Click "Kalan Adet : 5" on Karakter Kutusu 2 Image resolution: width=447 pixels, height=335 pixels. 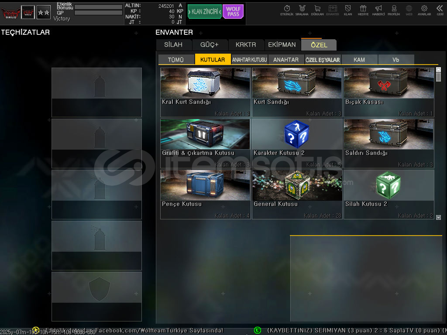pos(324,164)
